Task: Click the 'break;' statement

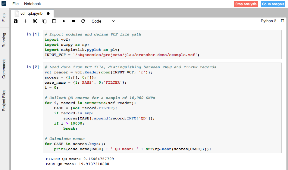Action: pyautogui.click(x=70, y=128)
